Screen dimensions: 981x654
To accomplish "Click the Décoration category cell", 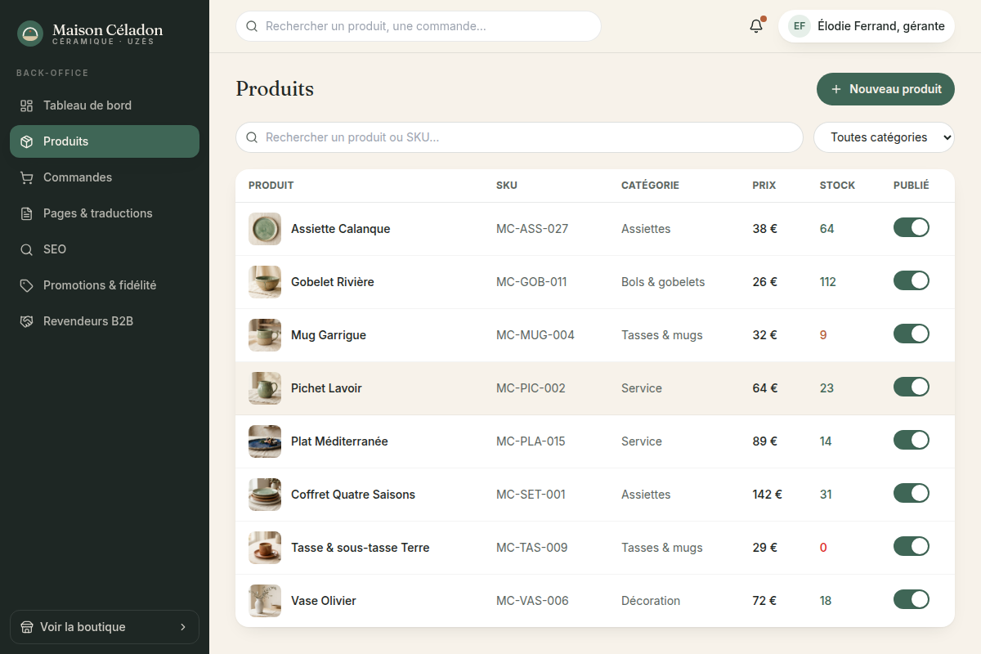I will click(x=651, y=601).
